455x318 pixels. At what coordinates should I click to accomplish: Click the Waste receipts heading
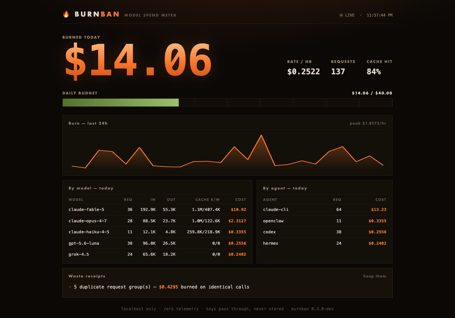pyautogui.click(x=87, y=276)
